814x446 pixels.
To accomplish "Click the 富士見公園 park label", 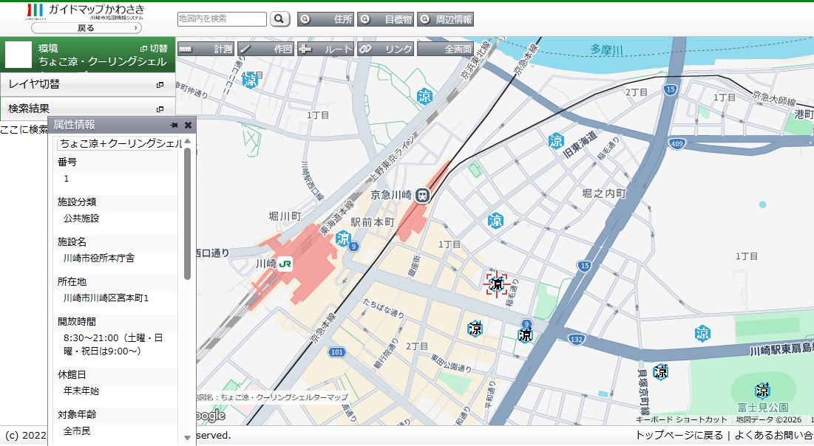I will click(763, 407).
